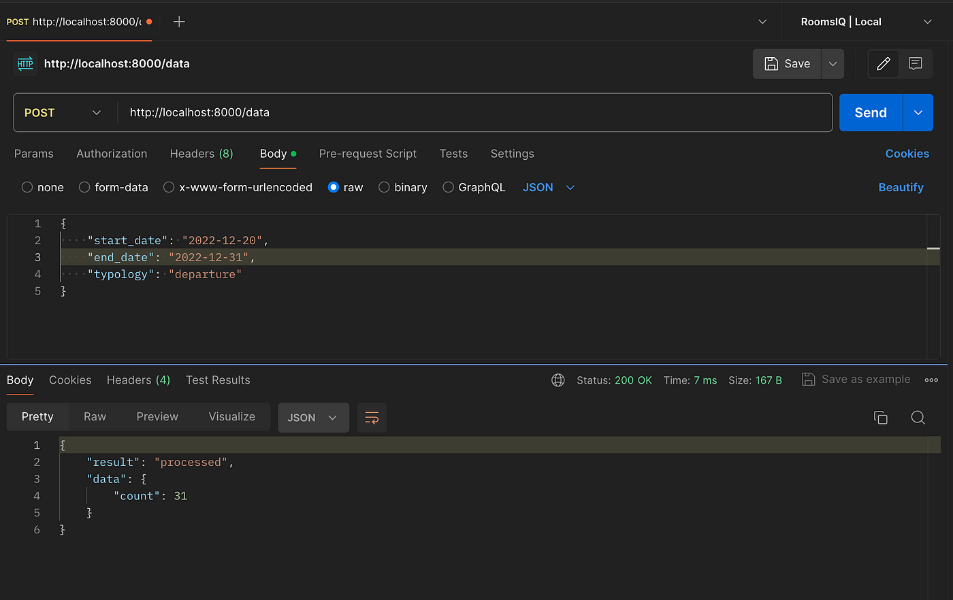Screen dimensions: 953x600
Task: Switch response view to Pretty
Action: [x=37, y=417]
